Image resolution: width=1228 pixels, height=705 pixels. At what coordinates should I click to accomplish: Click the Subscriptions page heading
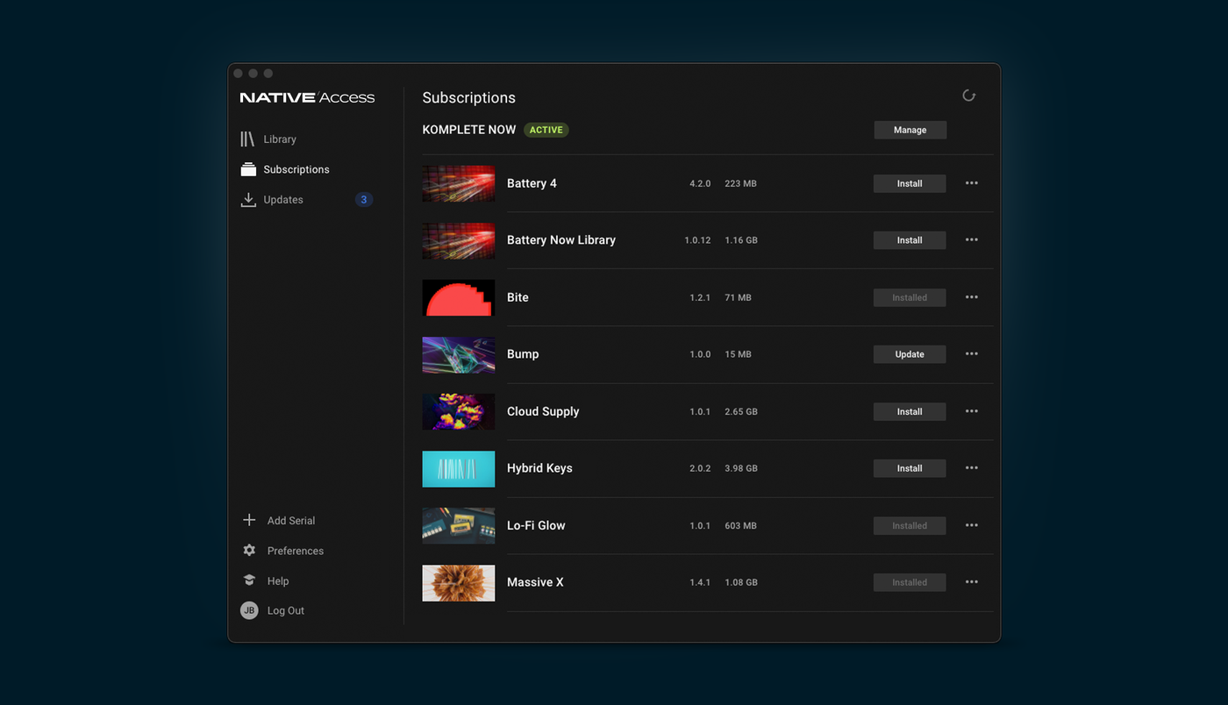[469, 97]
